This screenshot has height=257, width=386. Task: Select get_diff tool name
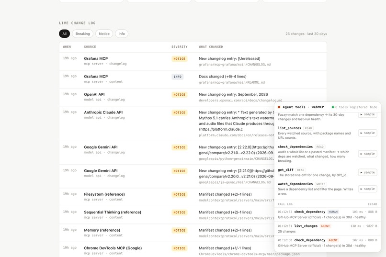coord(285,170)
